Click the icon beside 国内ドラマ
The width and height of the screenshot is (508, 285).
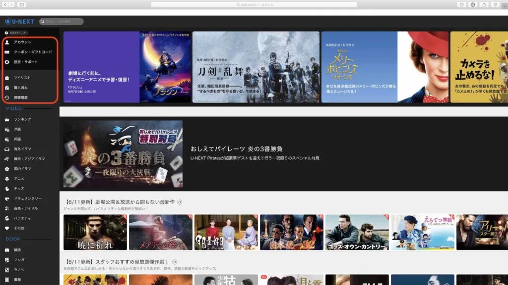(7, 169)
